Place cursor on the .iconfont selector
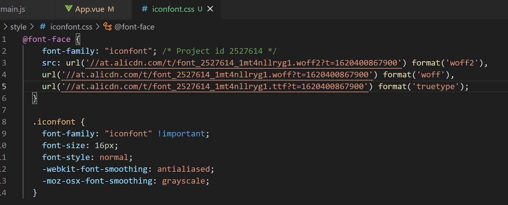The width and height of the screenshot is (508, 205). [54, 122]
